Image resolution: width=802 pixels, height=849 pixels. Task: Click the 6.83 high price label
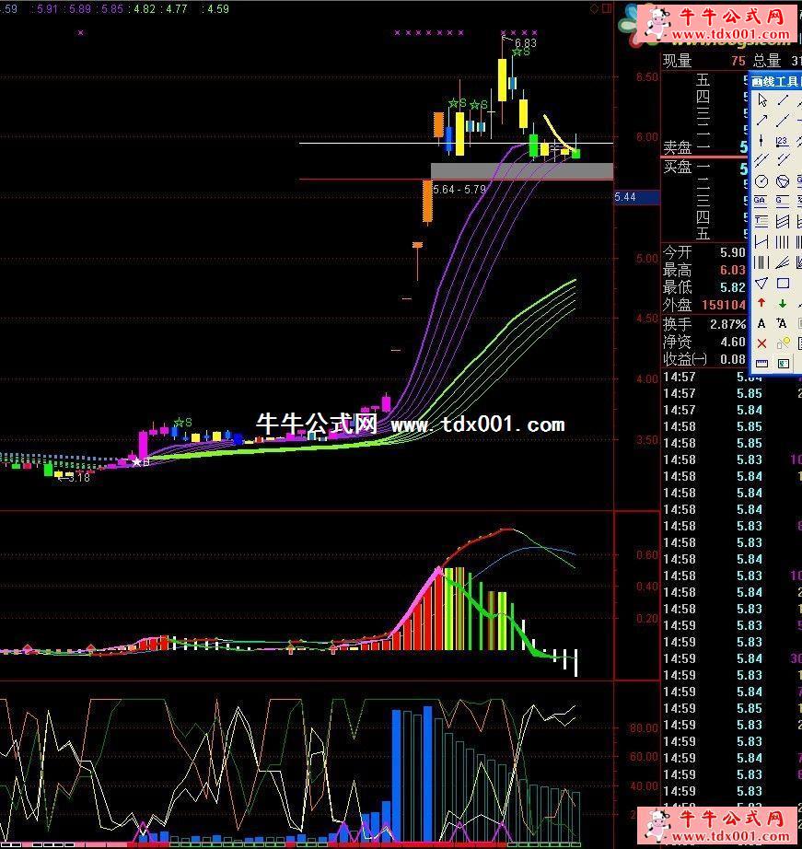pyautogui.click(x=525, y=42)
